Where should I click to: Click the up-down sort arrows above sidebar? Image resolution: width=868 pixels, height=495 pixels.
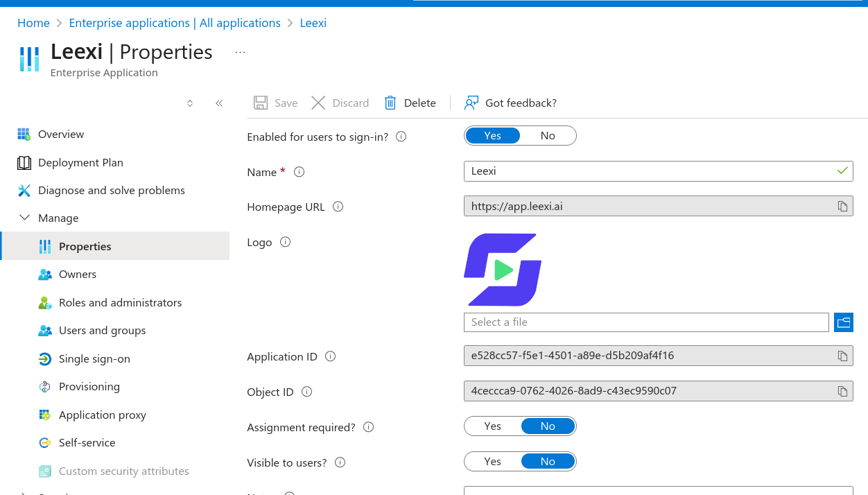190,103
